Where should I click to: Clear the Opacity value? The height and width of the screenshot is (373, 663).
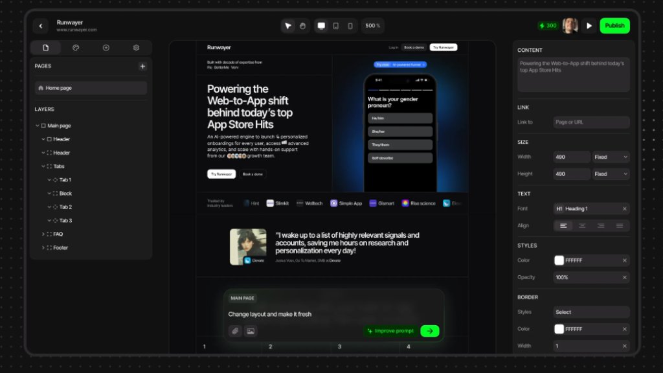(x=625, y=277)
